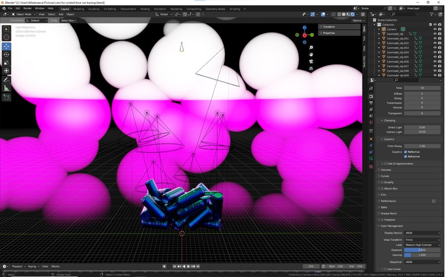Disable the Refractive caustics checkbox
445x277 pixels.
pyautogui.click(x=406, y=157)
